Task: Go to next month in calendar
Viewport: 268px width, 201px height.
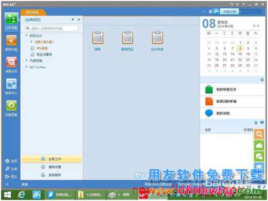Action: click(258, 26)
